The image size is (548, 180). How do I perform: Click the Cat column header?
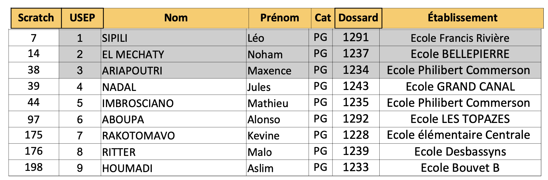[x=323, y=18]
